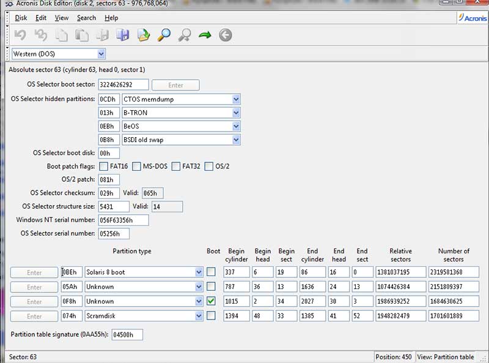489x363 pixels.
Task: Click hidden partition code field 0CDh
Action: (109, 99)
